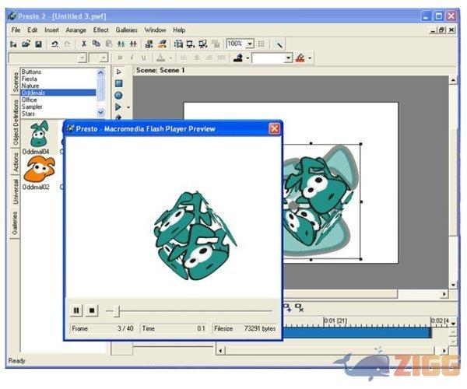Select the circle shape tool
The image size is (467, 389).
pos(118,95)
